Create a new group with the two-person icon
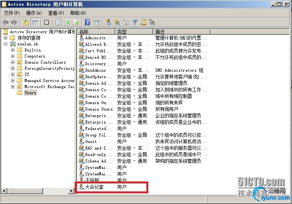Screen dimensions: 292x204 pyautogui.click(x=117, y=22)
